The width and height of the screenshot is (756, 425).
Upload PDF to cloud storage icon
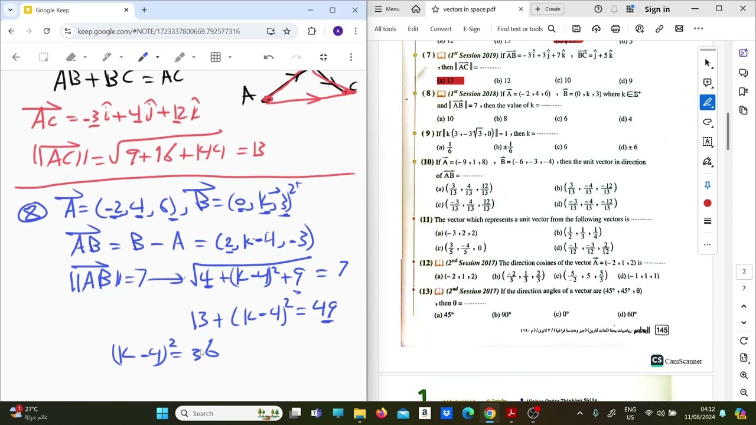point(596,29)
